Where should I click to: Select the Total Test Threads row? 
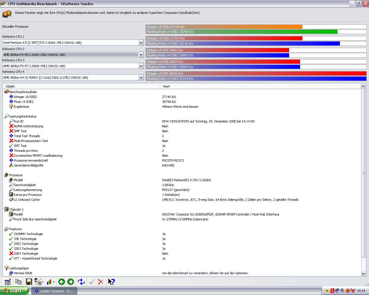point(182,136)
